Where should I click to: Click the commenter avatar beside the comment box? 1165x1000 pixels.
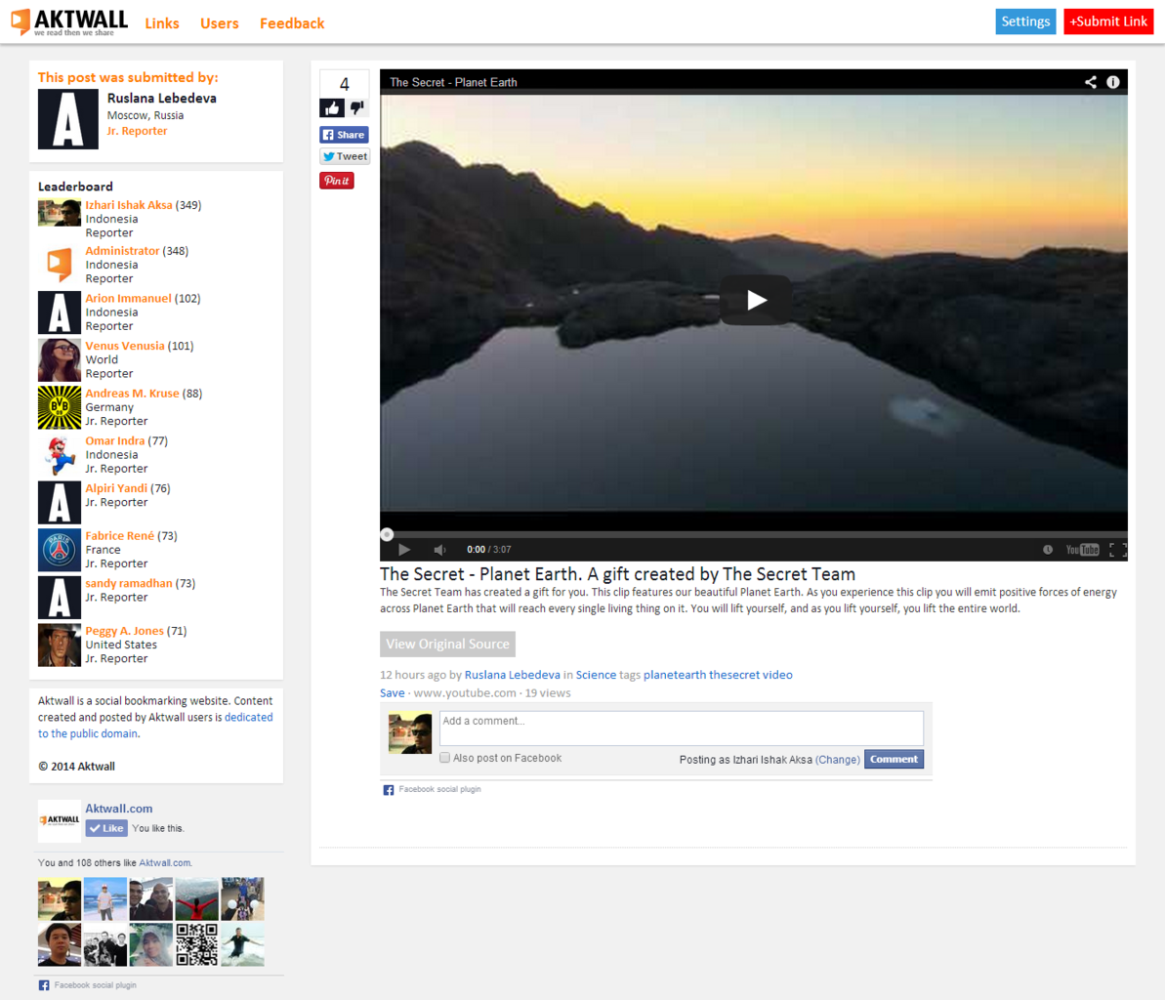click(x=410, y=733)
